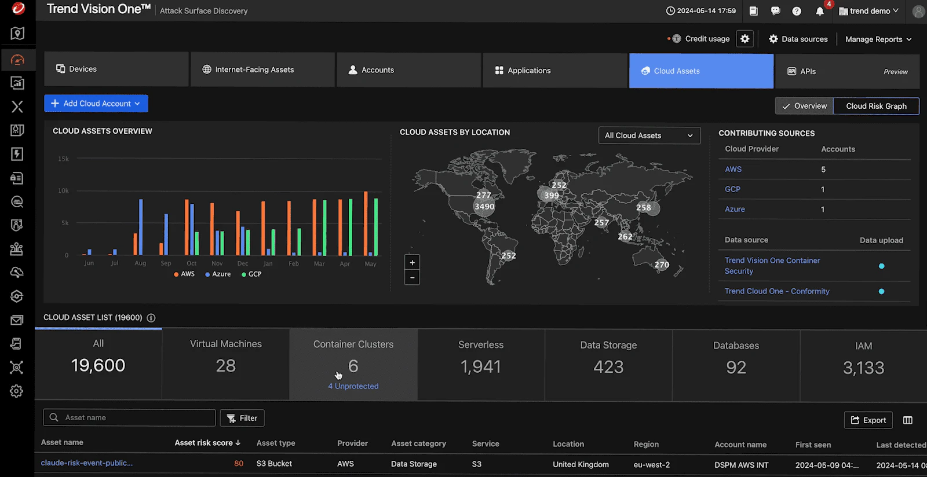Toggle the AWS series in chart legend

(x=184, y=274)
